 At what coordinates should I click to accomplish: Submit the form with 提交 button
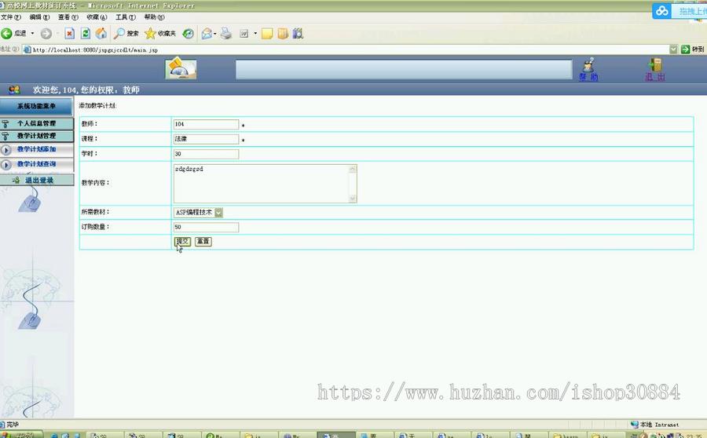point(182,242)
